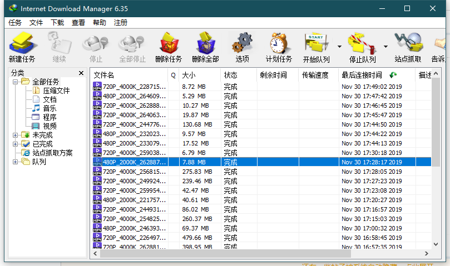Click the 479.66 MB size cell

tap(197, 238)
